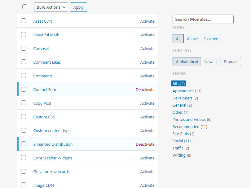
Task: Activate the Image CDN module
Action: click(147, 185)
